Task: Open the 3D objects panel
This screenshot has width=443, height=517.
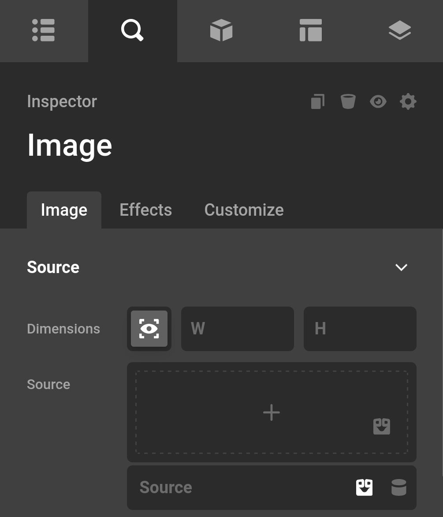Action: click(221, 30)
